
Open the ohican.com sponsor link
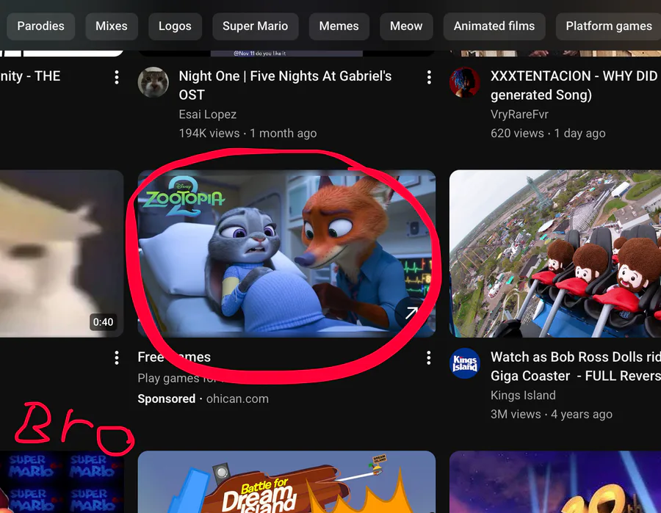click(237, 399)
